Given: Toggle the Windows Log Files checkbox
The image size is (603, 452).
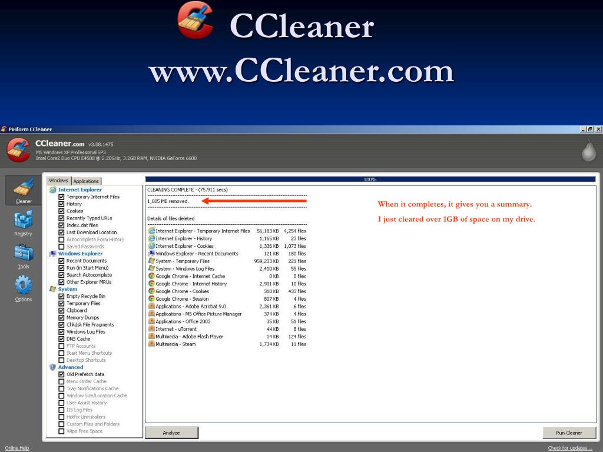Looking at the screenshot, I should tap(61, 332).
